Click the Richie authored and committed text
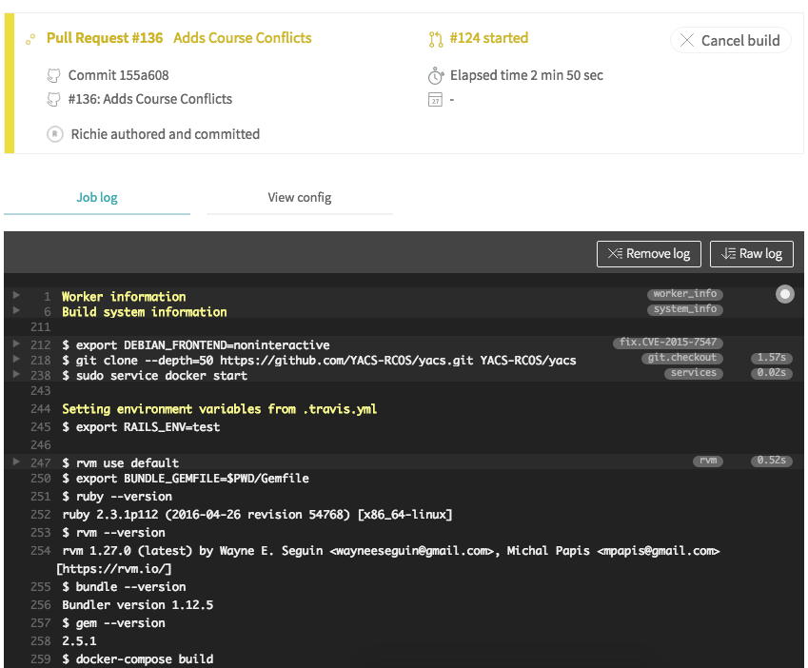 [166, 134]
